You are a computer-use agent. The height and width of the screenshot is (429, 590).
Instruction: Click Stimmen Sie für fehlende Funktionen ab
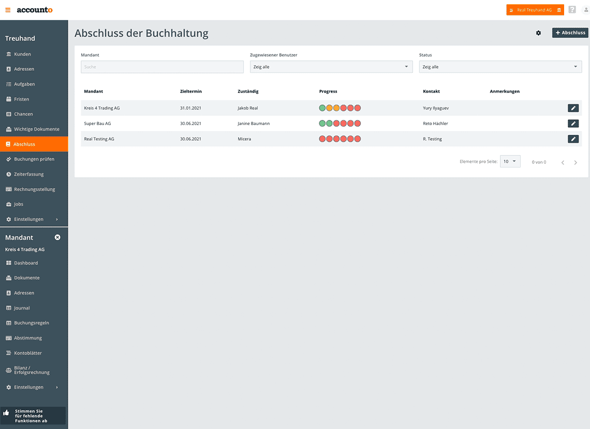pyautogui.click(x=33, y=416)
